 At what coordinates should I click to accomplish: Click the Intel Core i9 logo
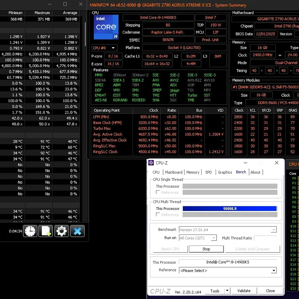click(106, 27)
